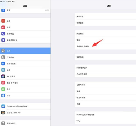Image resolution: width=136 pixels, height=126 pixels.
Task: Open 钱包与 Apple Pay entry
Action: (25, 113)
